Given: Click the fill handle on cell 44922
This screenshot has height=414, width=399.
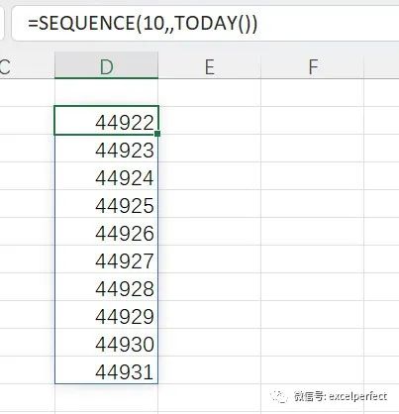Looking at the screenshot, I should pos(157,134).
